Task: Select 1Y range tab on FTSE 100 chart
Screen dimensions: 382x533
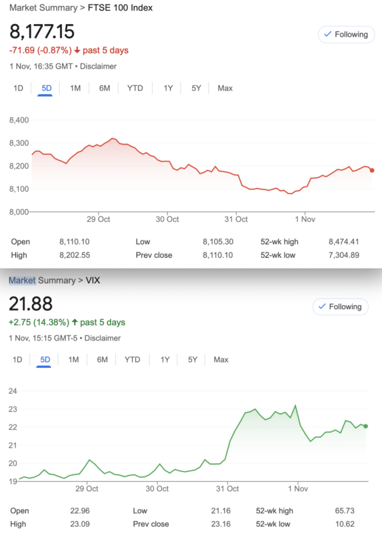Action: tap(168, 89)
